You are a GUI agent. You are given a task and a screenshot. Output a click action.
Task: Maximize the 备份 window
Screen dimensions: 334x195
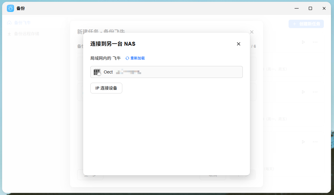310,8
